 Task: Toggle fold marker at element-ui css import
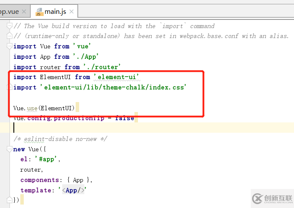pos(10,87)
